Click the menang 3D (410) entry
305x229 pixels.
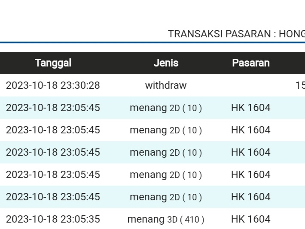(166, 219)
